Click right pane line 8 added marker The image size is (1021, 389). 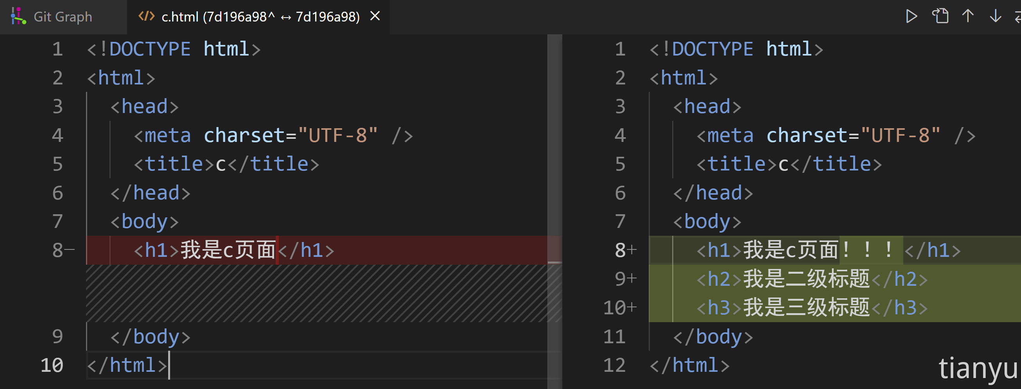[x=632, y=250]
